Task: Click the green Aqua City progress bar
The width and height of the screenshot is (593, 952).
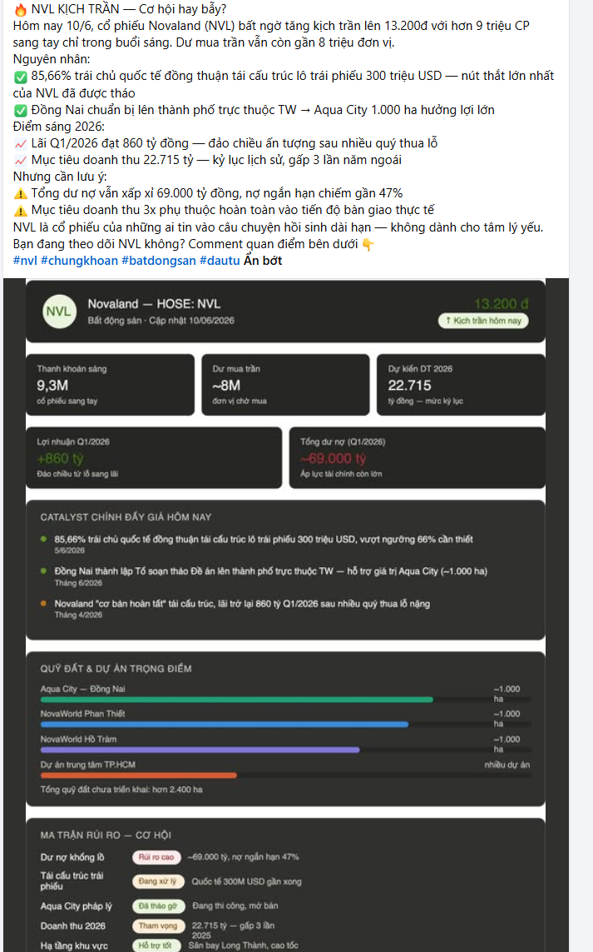Action: click(236, 700)
